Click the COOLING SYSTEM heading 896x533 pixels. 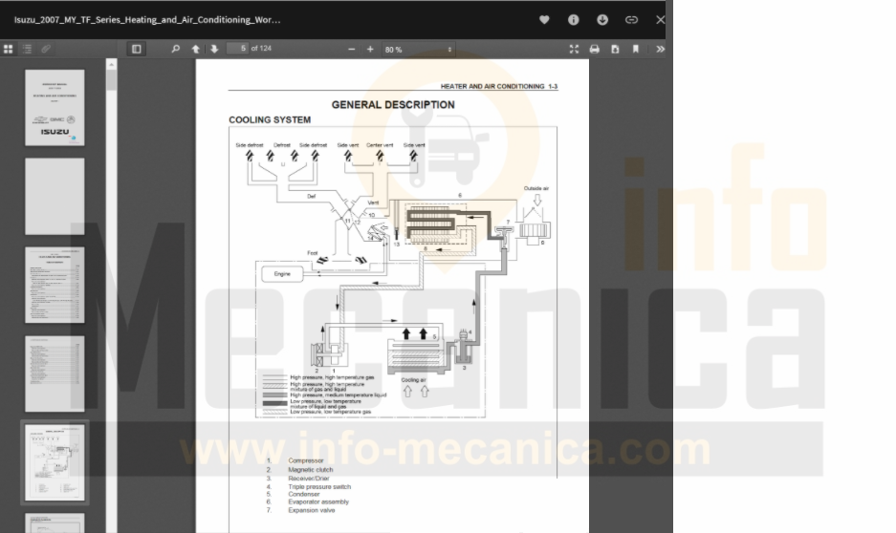click(270, 119)
